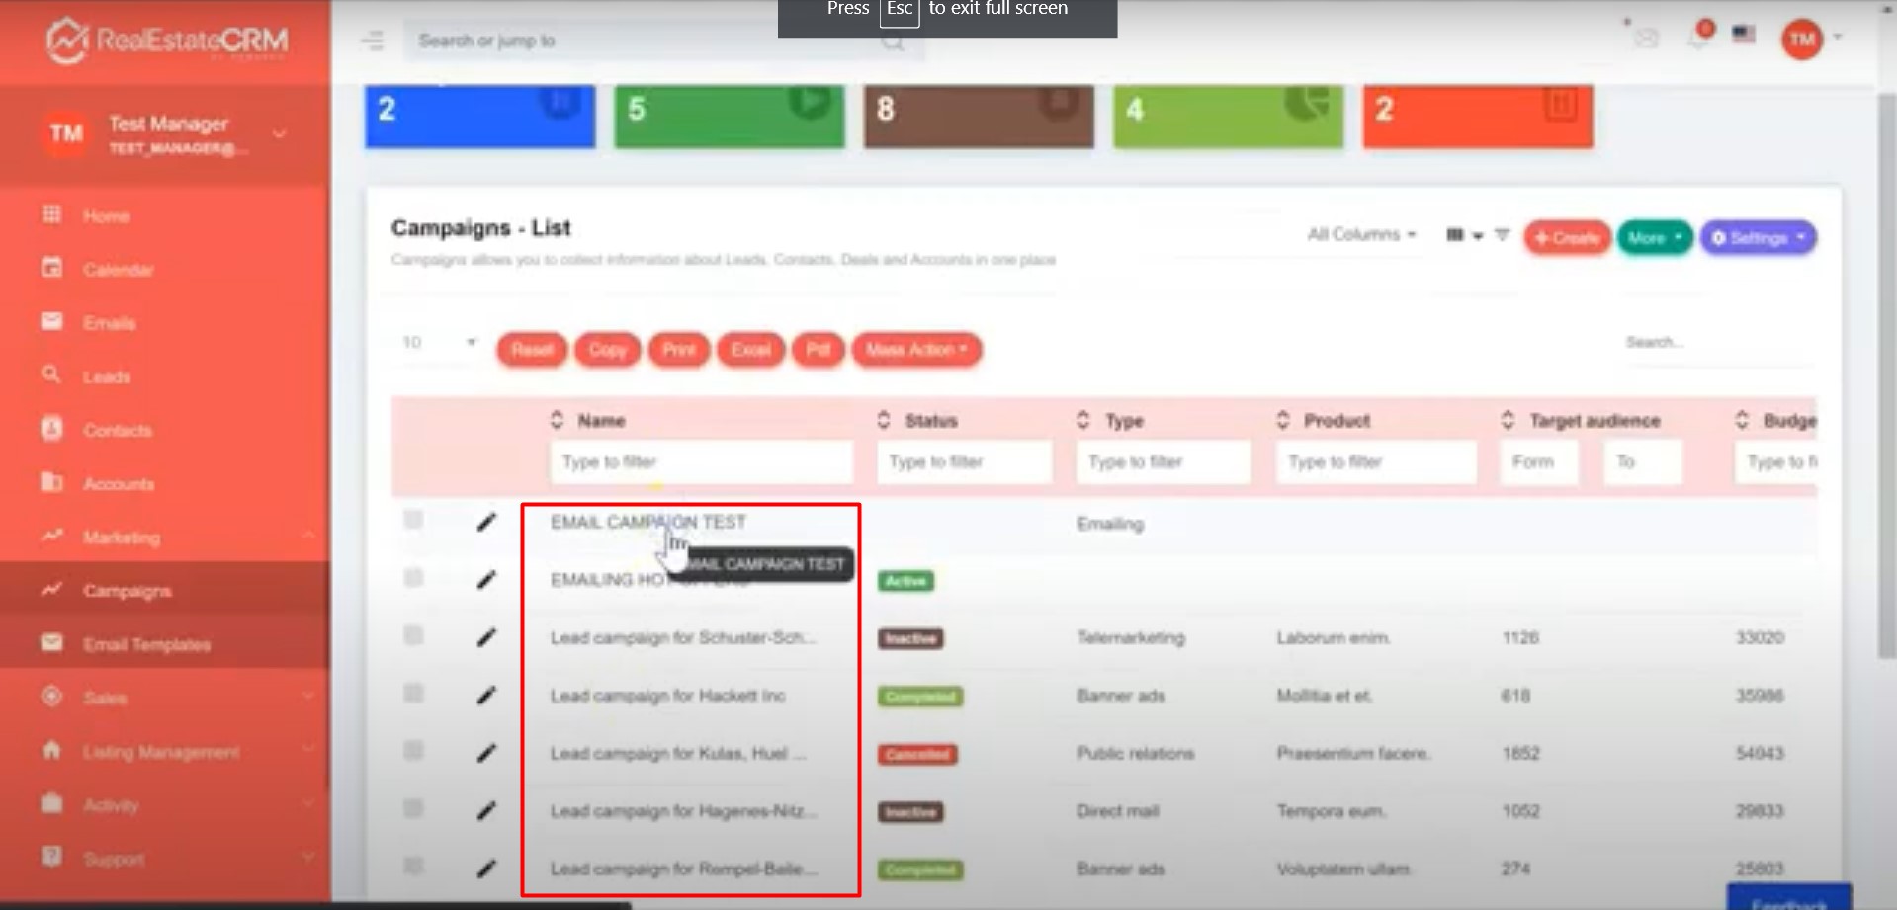Screen dimensions: 1897x910
Task: Go to Leads in the sidebar
Action: (107, 376)
